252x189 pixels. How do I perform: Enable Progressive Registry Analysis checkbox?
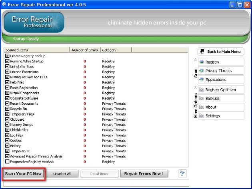[7, 161]
